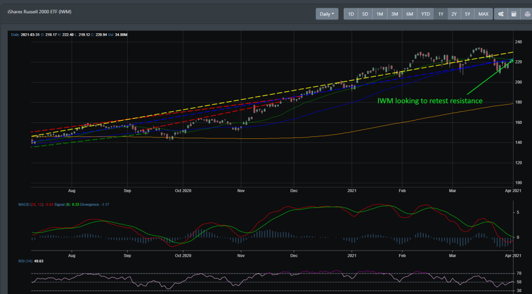This screenshot has width=532, height=294.
Task: Show year-to-date with YTD button
Action: (425, 14)
